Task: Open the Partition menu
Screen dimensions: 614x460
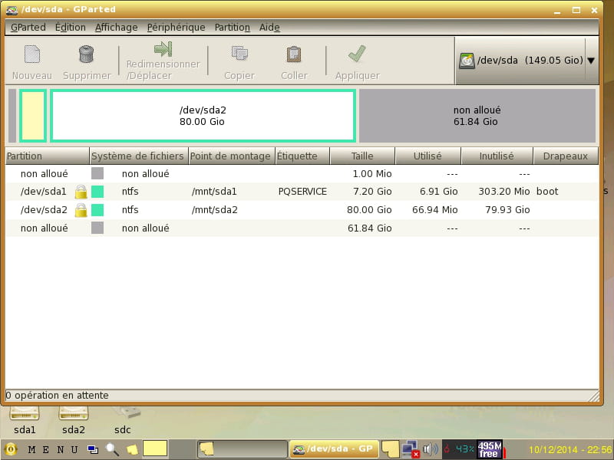Action: [233, 28]
